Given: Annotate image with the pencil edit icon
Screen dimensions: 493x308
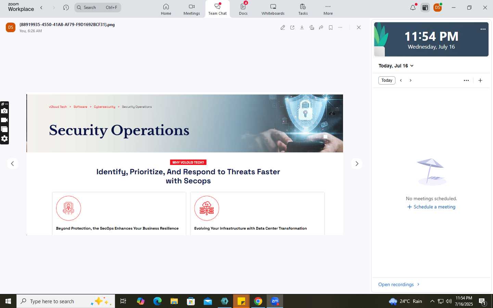Looking at the screenshot, I should pyautogui.click(x=283, y=27).
